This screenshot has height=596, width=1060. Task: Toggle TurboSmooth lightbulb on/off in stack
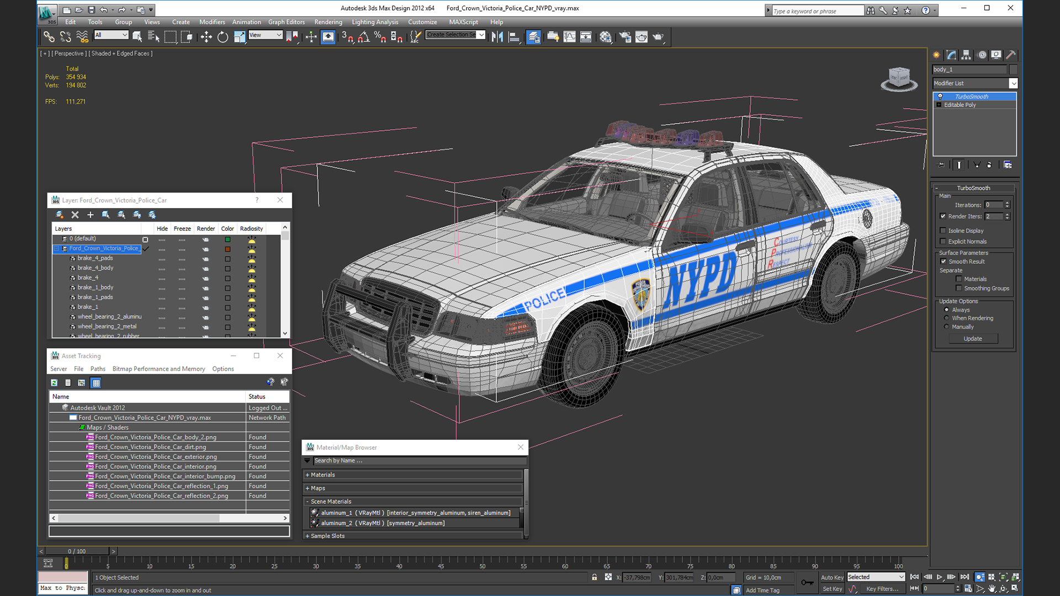point(940,97)
